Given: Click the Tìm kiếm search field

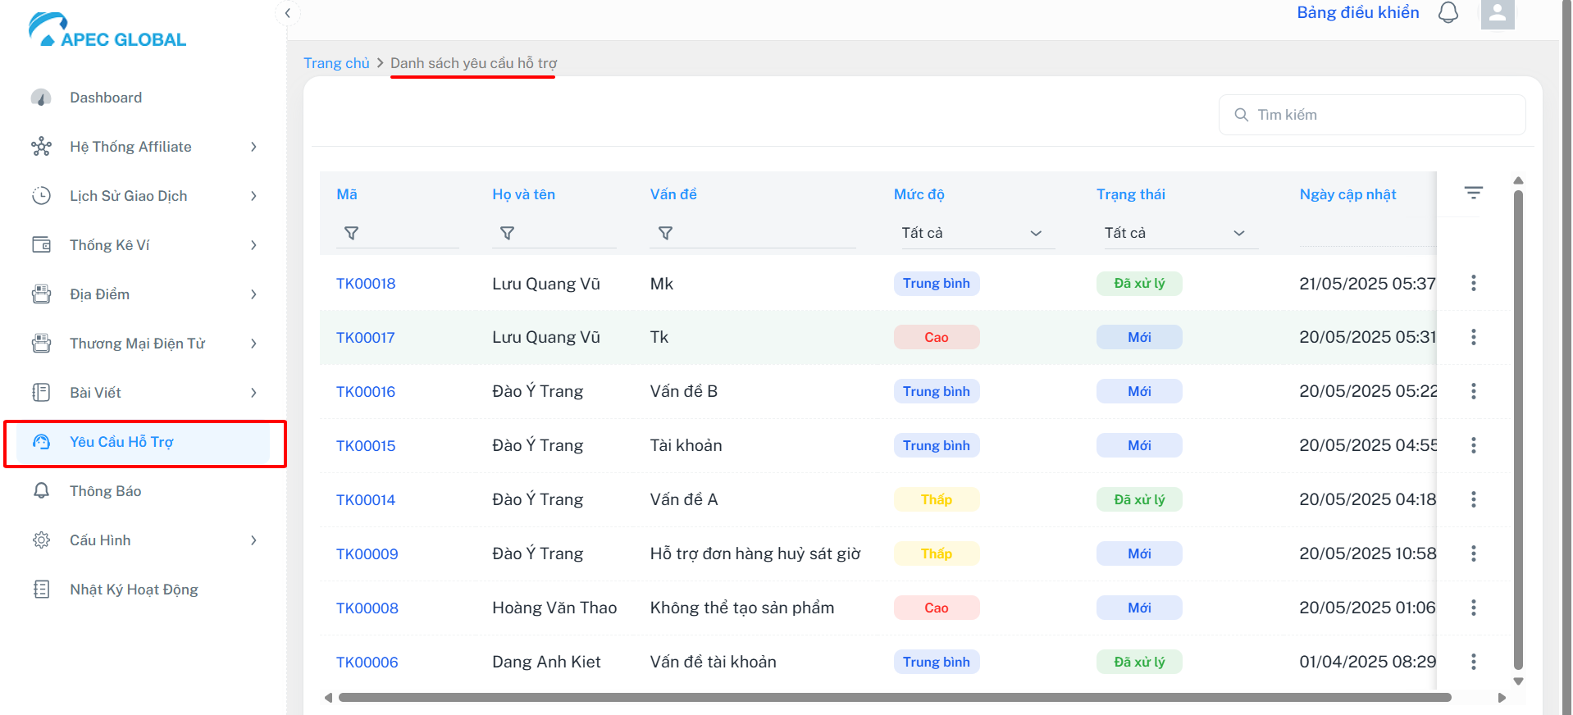Looking at the screenshot, I should point(1372,115).
